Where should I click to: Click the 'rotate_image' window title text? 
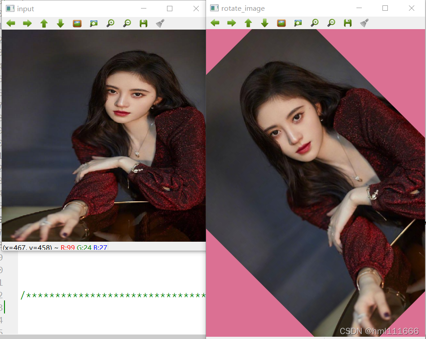point(243,9)
